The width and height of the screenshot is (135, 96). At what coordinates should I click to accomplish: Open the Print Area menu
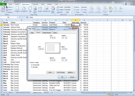coord(35,10)
